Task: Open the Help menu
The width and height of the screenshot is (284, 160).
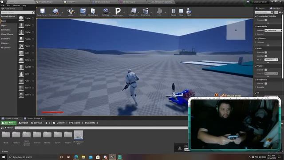Action: (24, 5)
